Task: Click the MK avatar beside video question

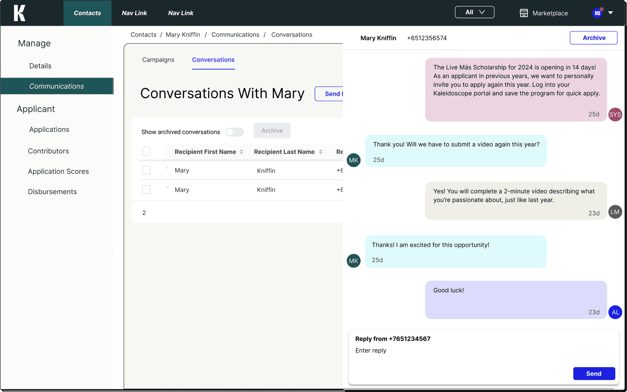Action: [354, 160]
